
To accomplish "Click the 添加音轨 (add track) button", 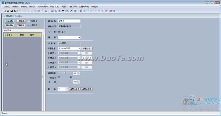I will pos(9,21).
